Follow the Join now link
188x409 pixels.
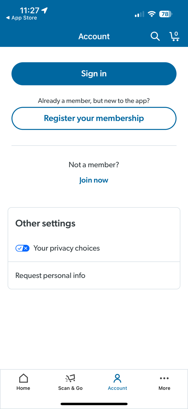pyautogui.click(x=94, y=180)
